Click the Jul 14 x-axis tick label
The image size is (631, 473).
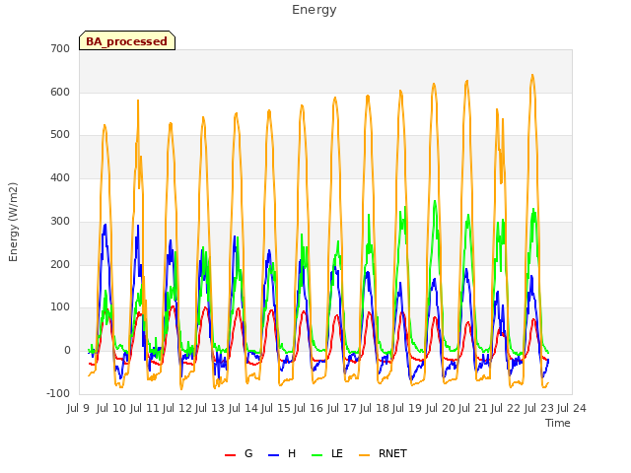coord(243,408)
